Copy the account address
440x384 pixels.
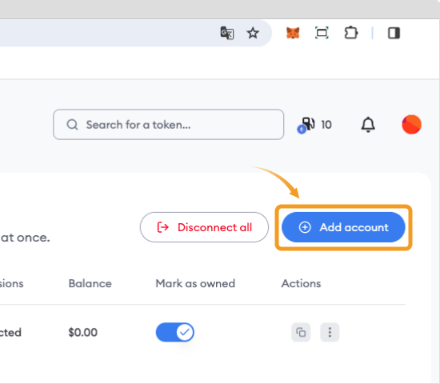pyautogui.click(x=301, y=332)
